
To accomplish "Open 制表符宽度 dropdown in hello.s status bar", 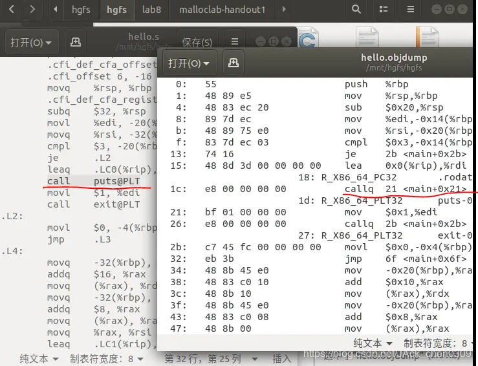I will point(107,359).
